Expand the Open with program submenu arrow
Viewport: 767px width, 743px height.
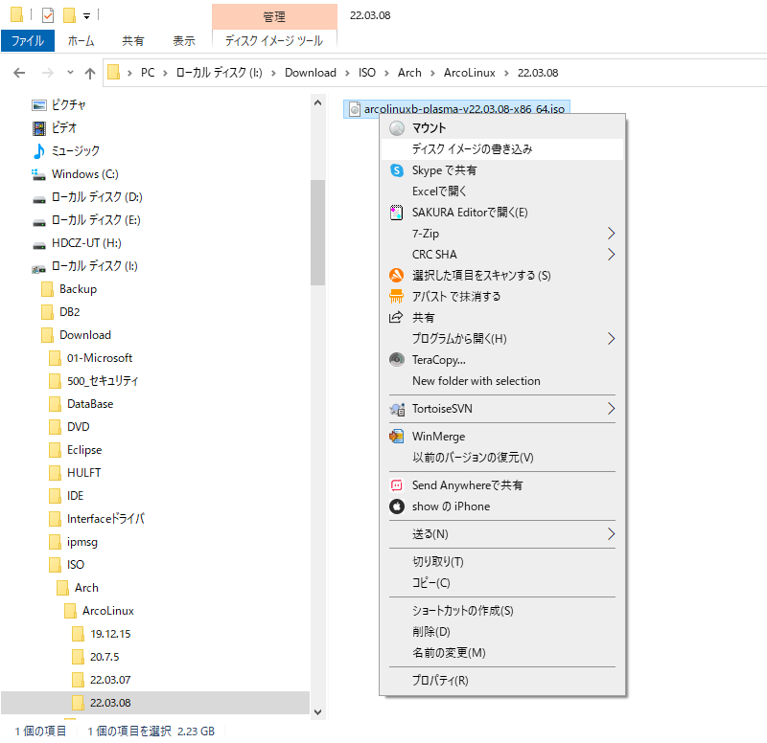[611, 338]
